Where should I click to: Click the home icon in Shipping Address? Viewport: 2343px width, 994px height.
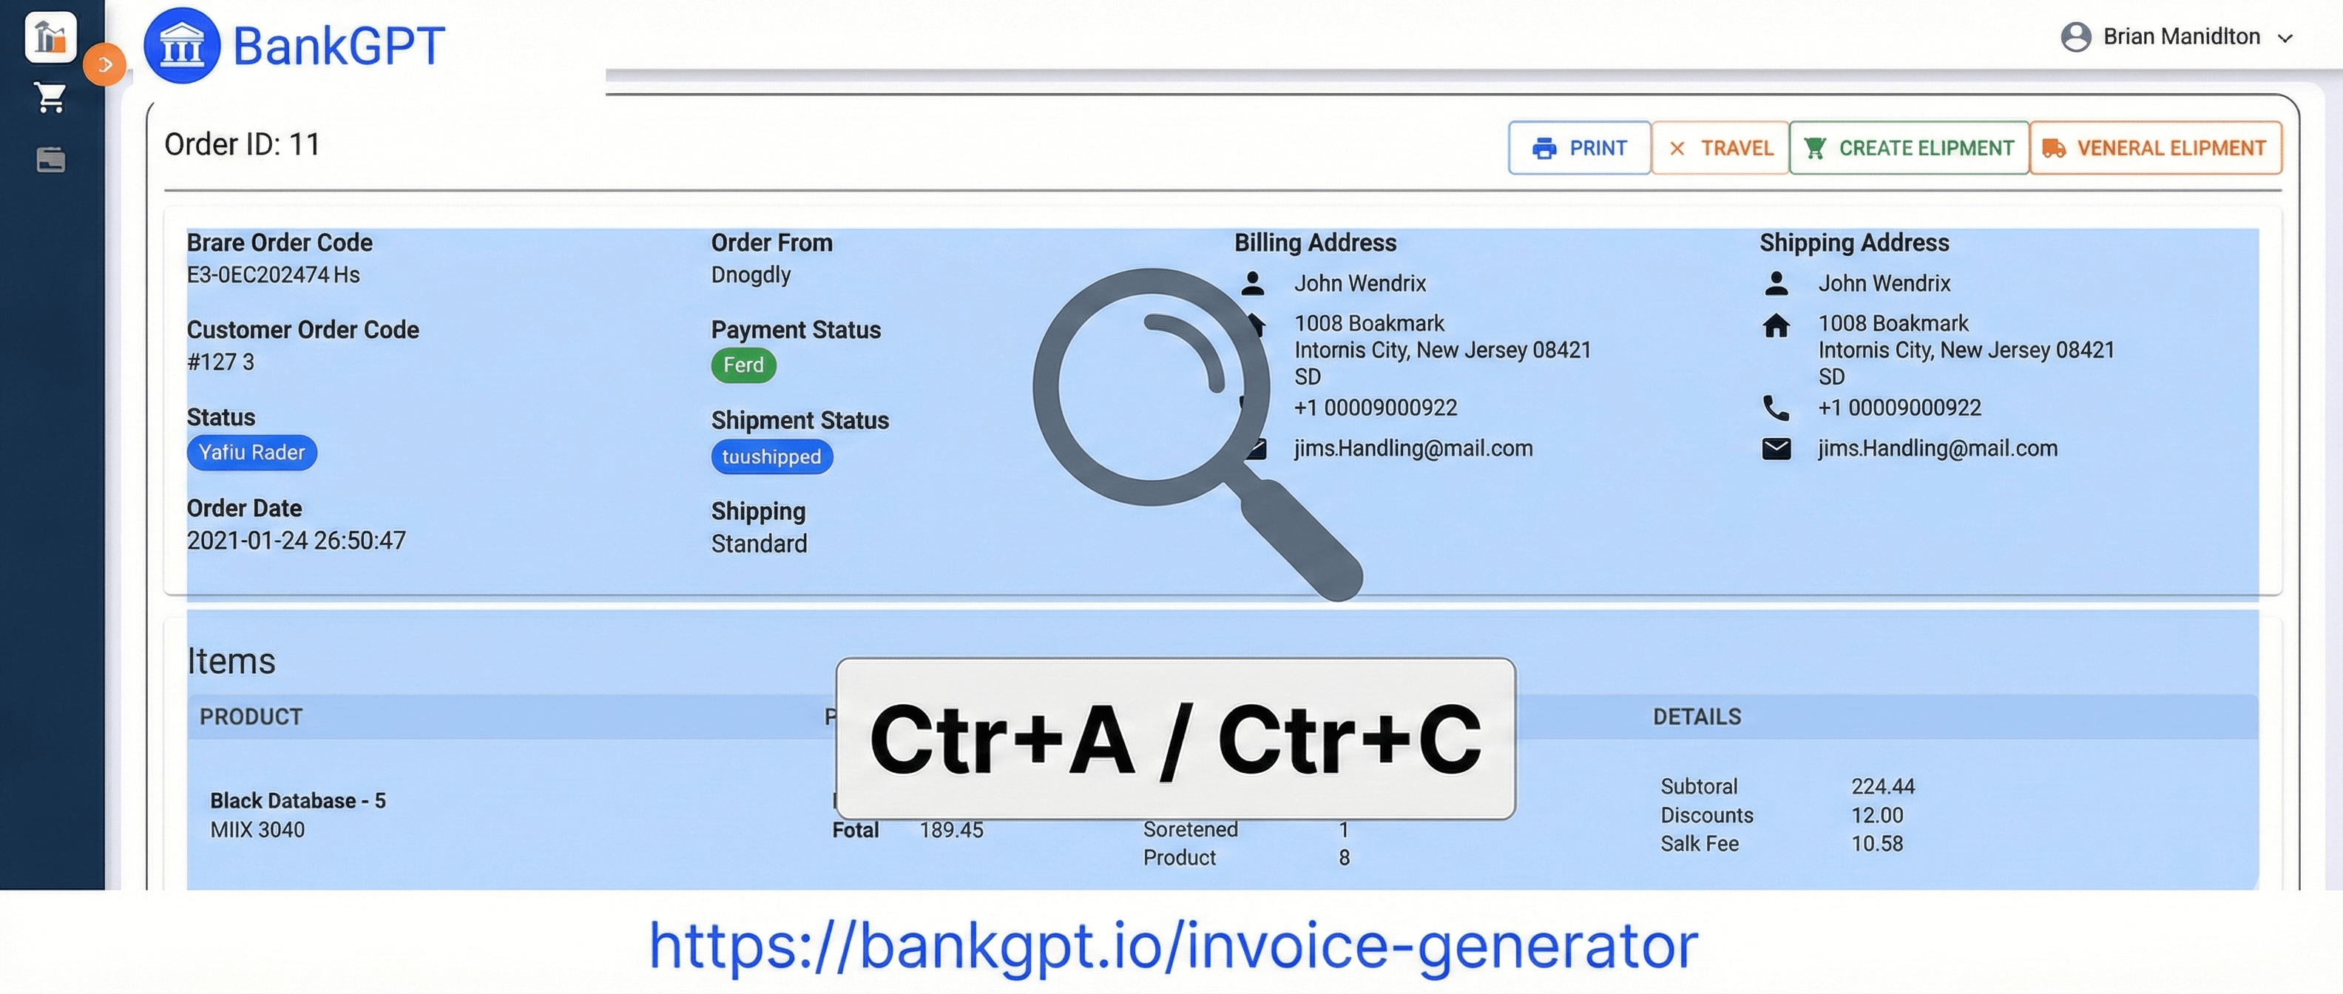(x=1776, y=325)
